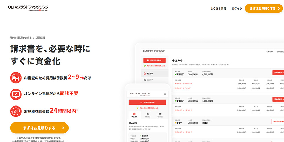Click the red 24-hour clock icon beside お見積り結果
Screen dimensions: 284x142
16,111
